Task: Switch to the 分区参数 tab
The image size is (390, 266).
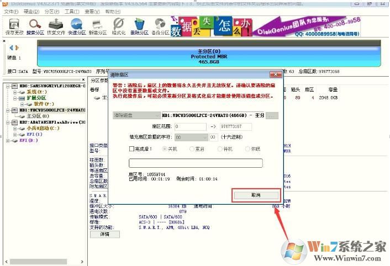Action: click(x=99, y=81)
